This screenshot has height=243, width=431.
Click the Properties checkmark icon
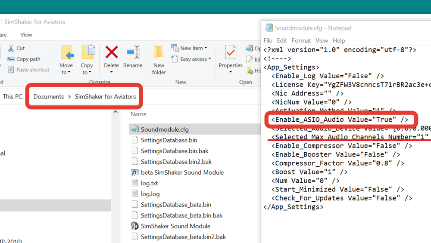(x=231, y=52)
